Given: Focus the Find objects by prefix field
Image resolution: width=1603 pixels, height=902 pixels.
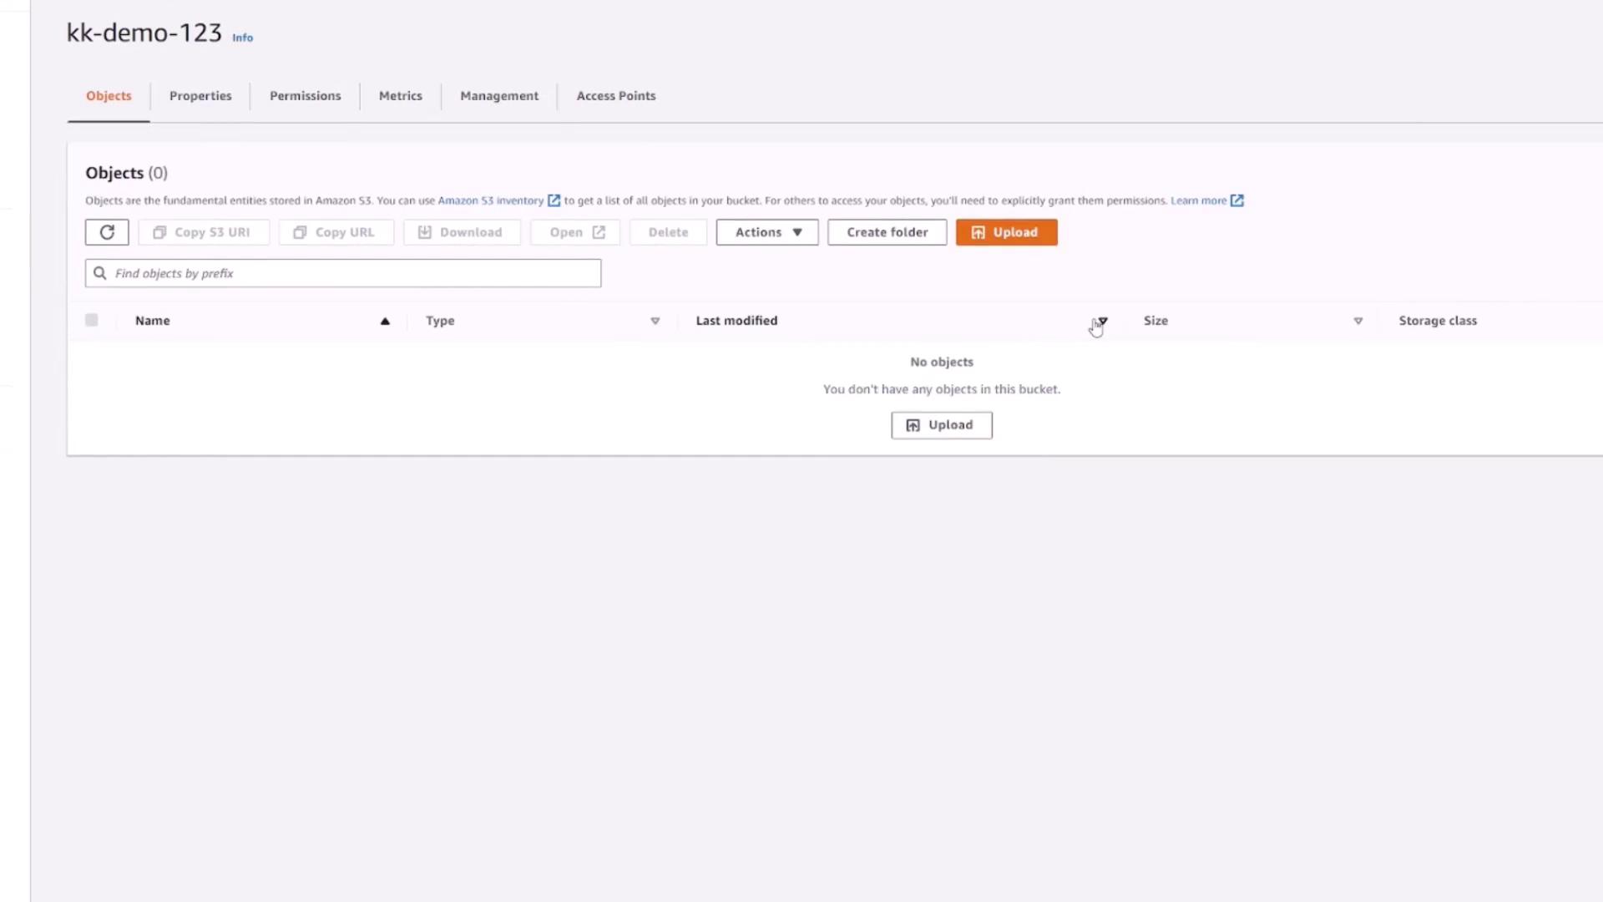Looking at the screenshot, I should pos(351,273).
